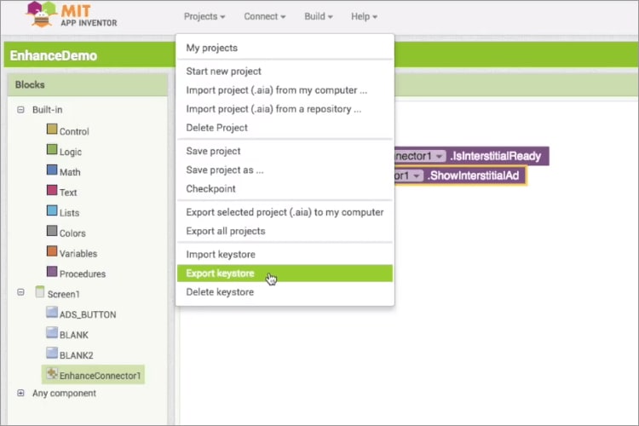Select the Variables label in Blocks tree
Viewport: 639px width, 426px height.
pos(78,254)
